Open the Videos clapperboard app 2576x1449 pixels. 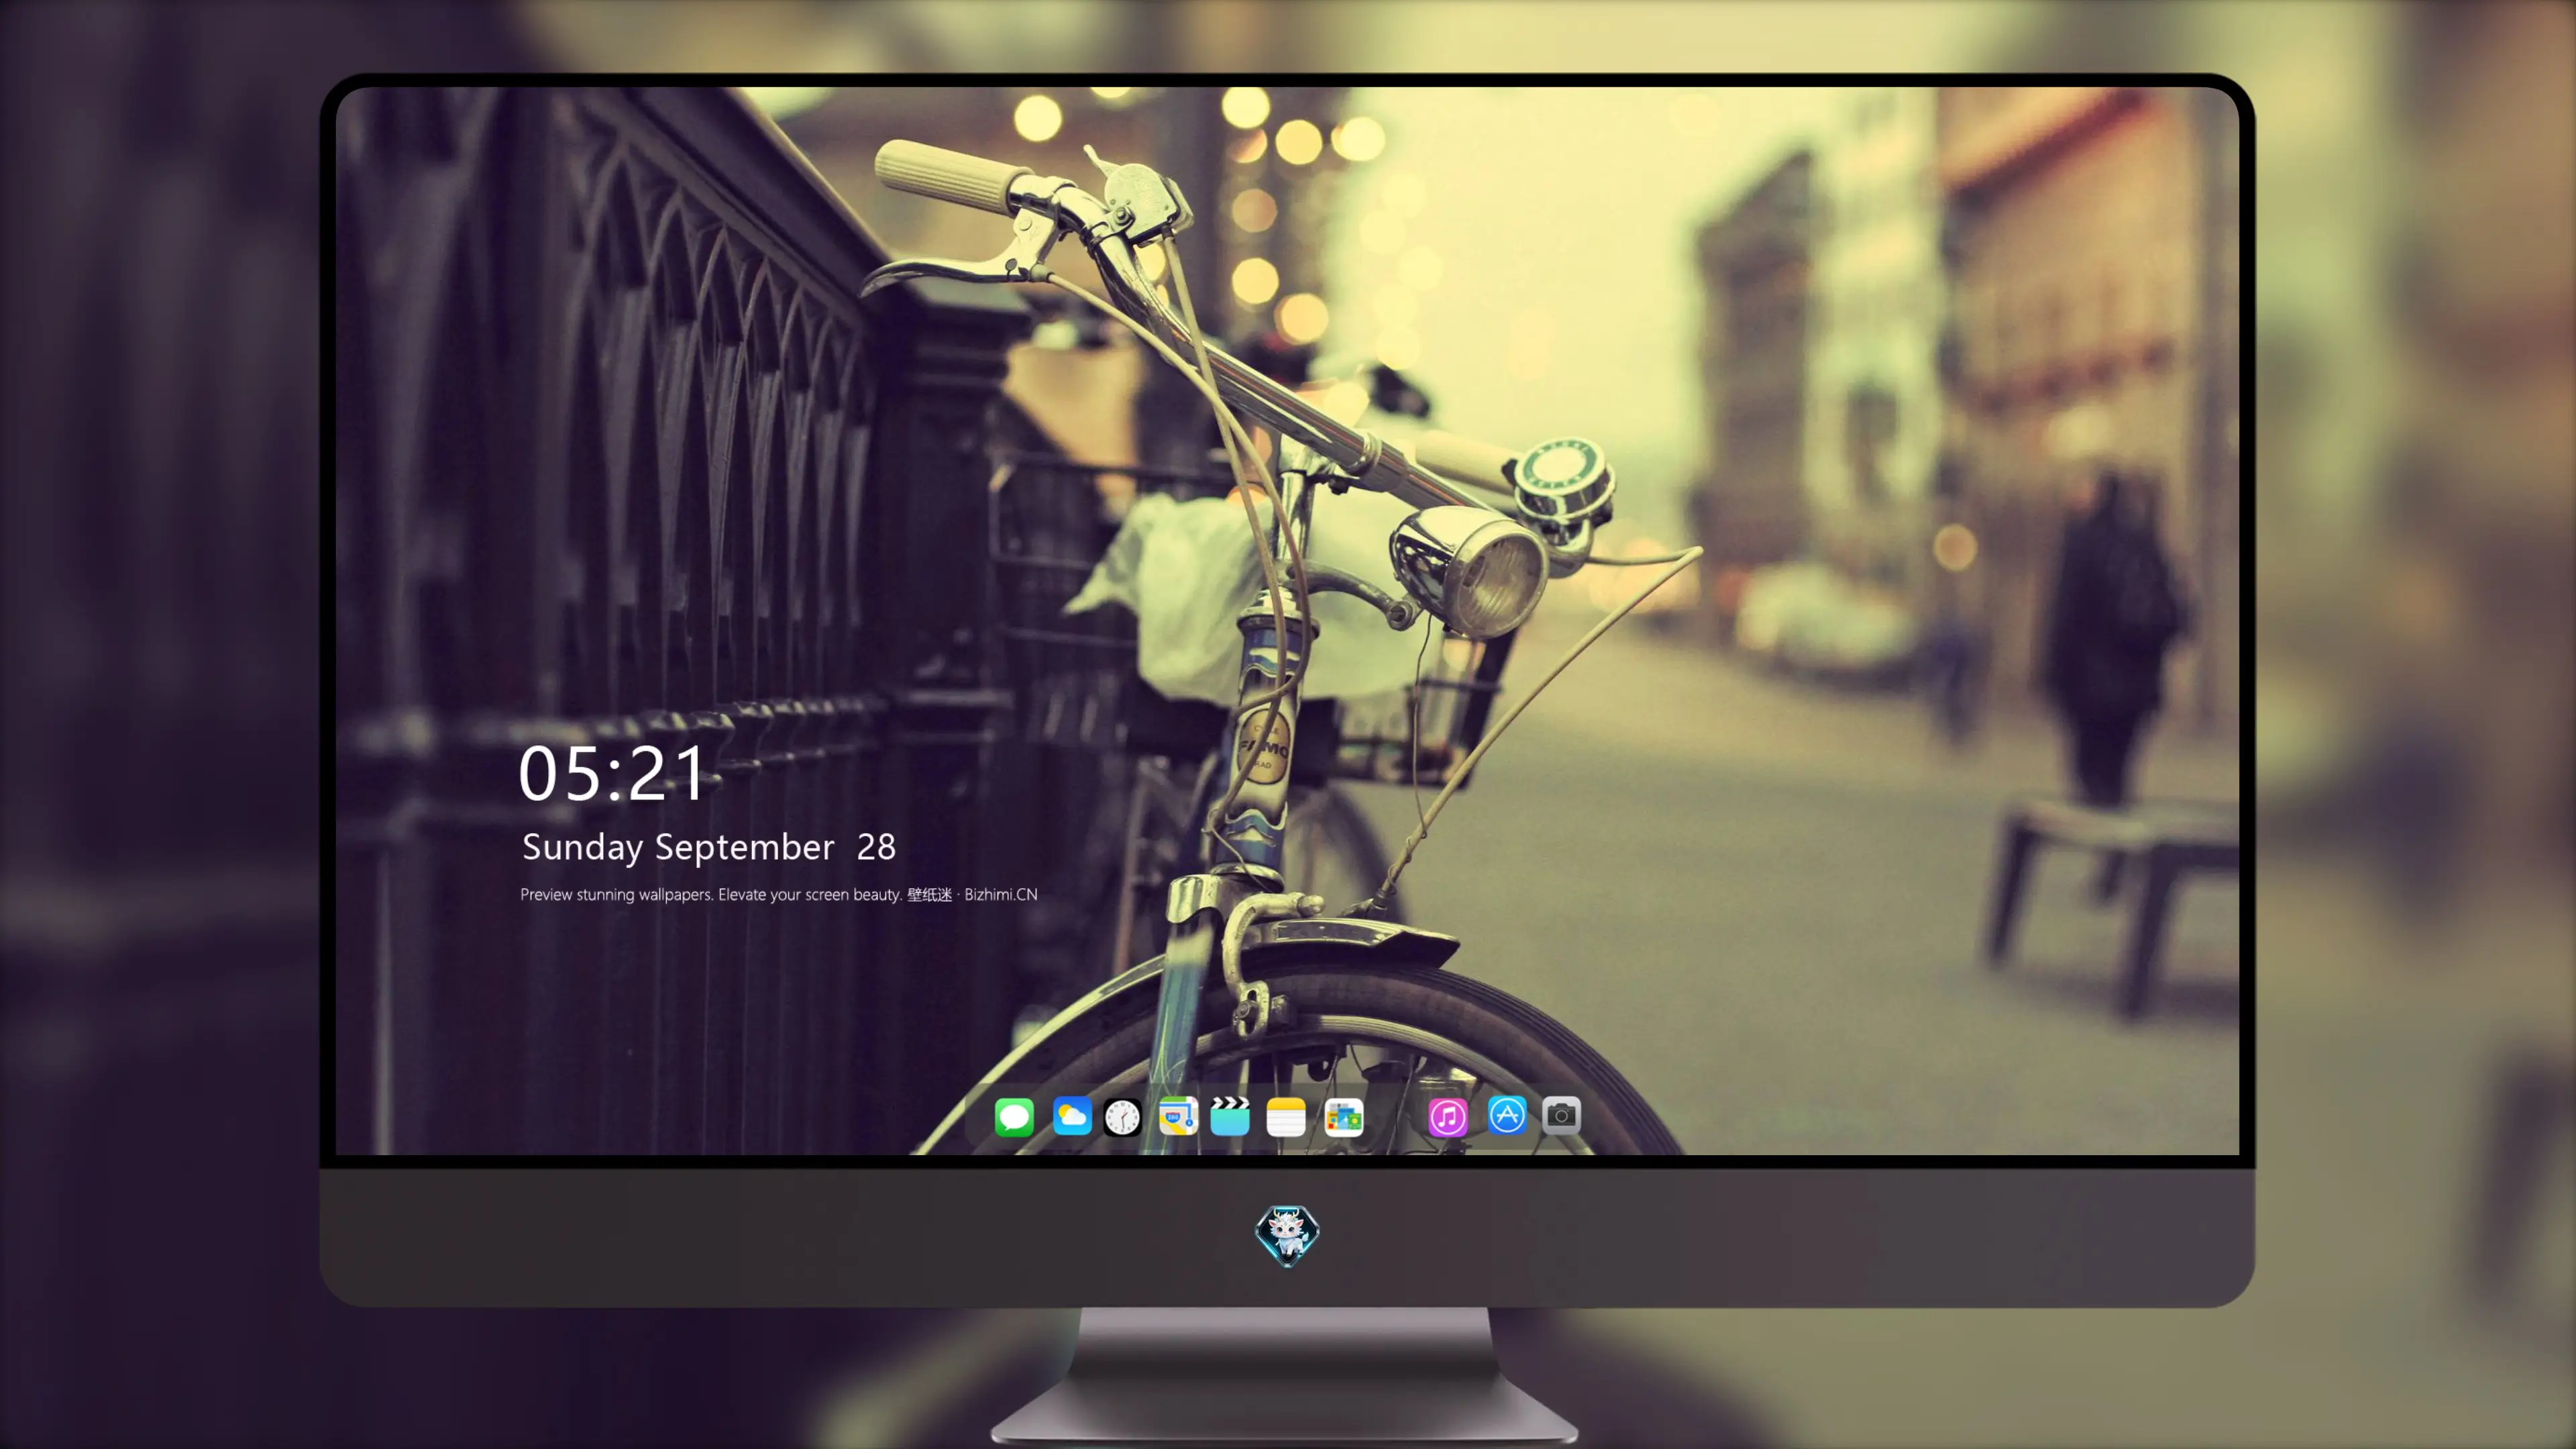coord(1230,1116)
